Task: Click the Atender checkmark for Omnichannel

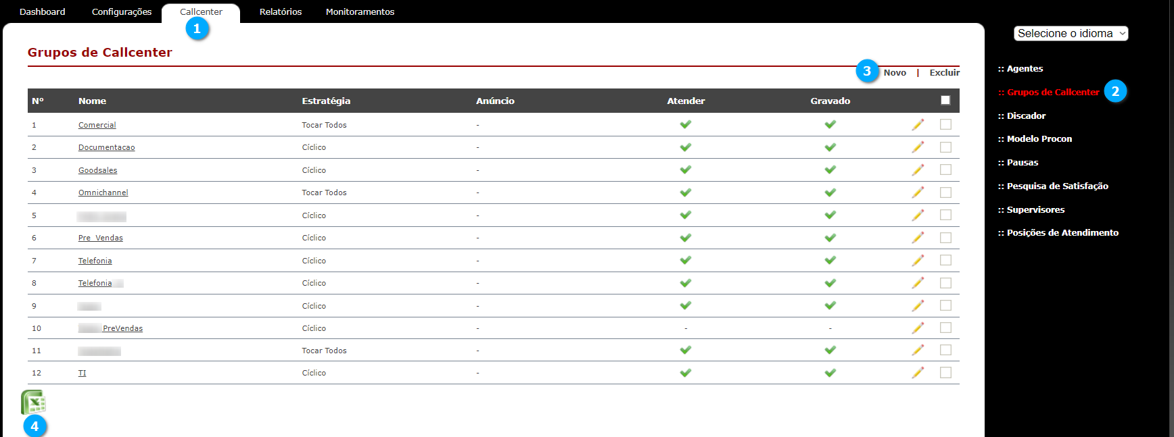Action: click(x=686, y=192)
